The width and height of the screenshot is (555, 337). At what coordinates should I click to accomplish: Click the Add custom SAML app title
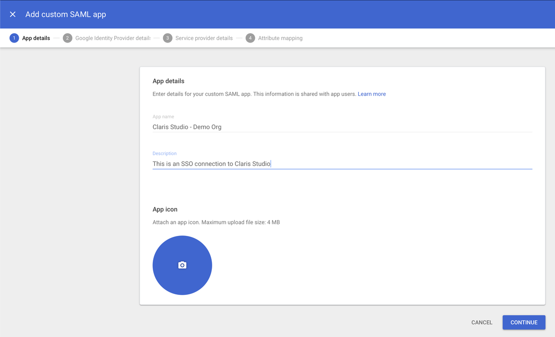coord(65,14)
